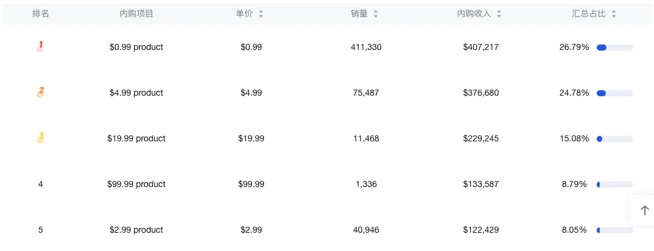Image resolution: width=654 pixels, height=251 pixels.
Task: Click the scroll-to-top arrow button
Action: pyautogui.click(x=644, y=210)
